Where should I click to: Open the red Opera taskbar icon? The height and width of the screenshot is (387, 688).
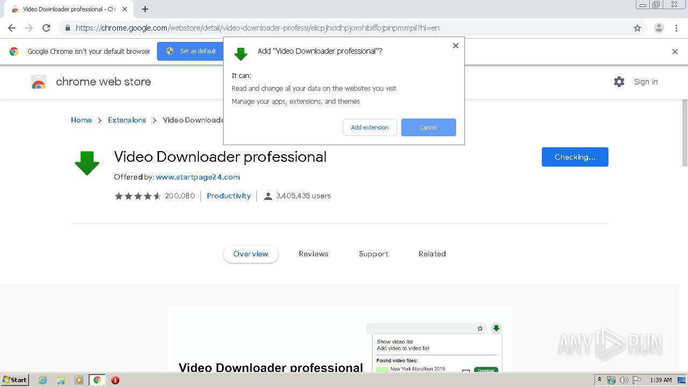[x=115, y=380]
